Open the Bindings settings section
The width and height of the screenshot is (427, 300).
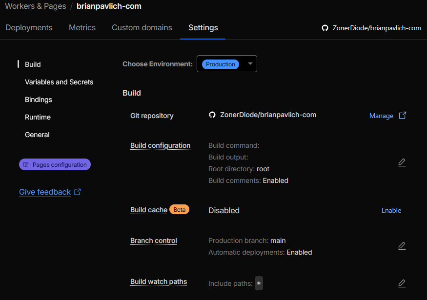pyautogui.click(x=37, y=100)
